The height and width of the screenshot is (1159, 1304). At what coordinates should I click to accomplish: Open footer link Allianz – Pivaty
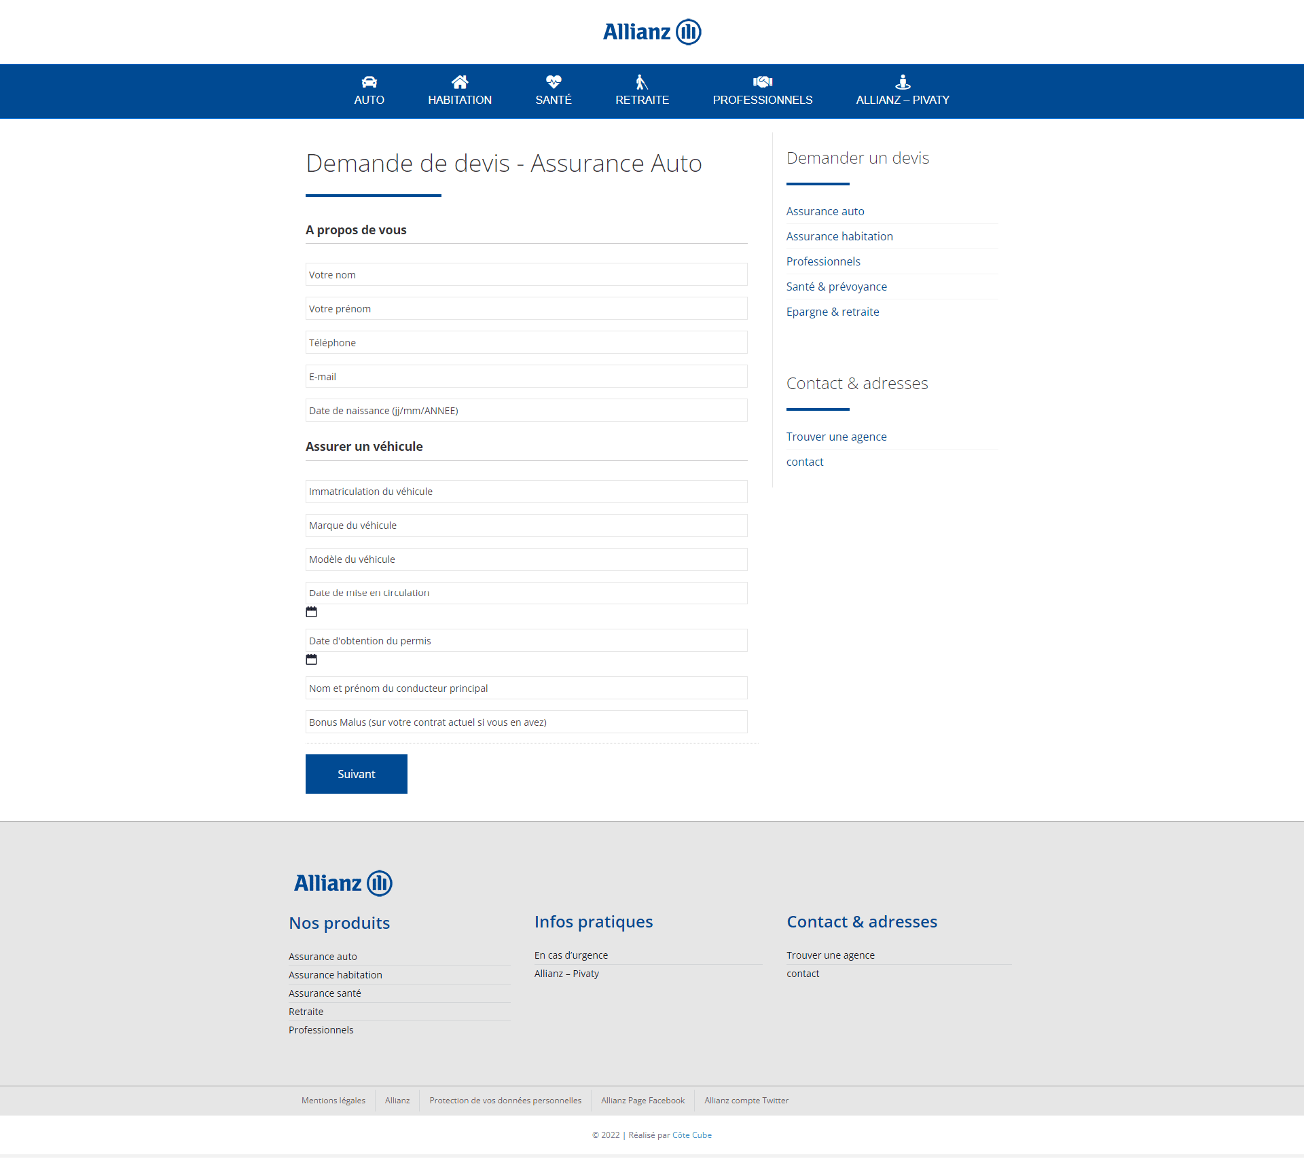coord(567,974)
